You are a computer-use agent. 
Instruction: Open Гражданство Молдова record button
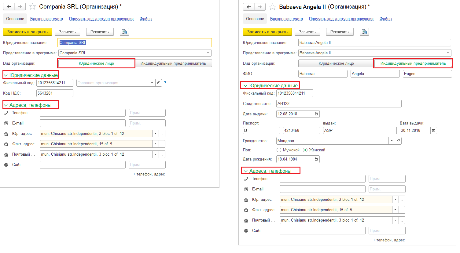point(398,141)
